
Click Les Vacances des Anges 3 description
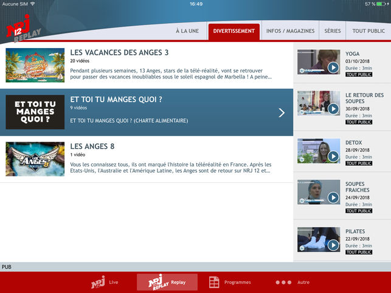[x=171, y=74]
